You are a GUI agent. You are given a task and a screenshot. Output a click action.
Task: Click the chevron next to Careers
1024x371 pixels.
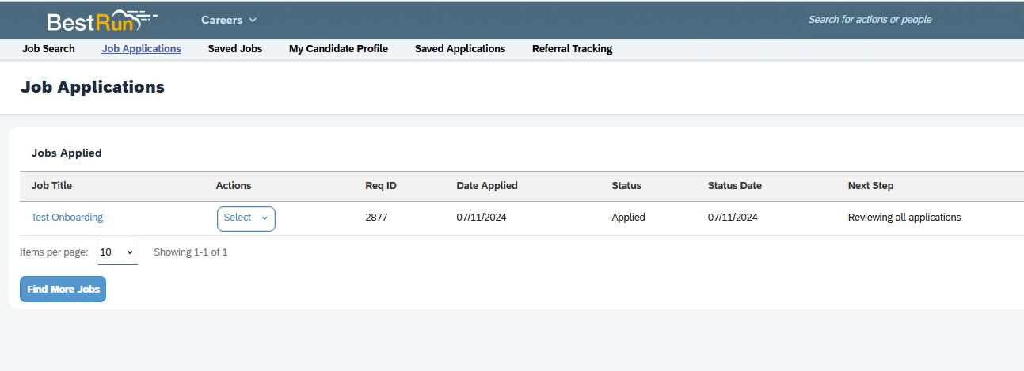[253, 20]
